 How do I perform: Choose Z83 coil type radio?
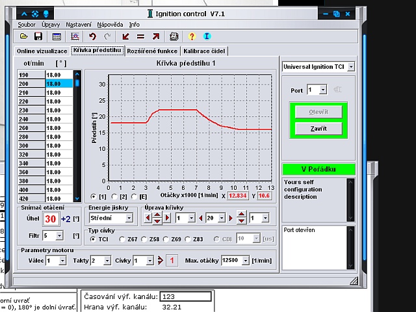(x=188, y=239)
